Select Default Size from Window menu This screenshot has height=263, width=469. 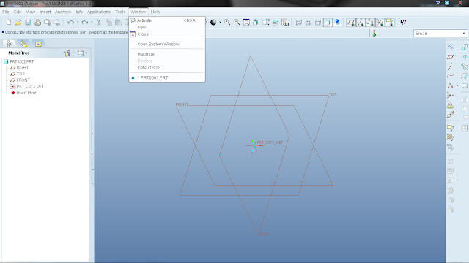click(x=149, y=68)
